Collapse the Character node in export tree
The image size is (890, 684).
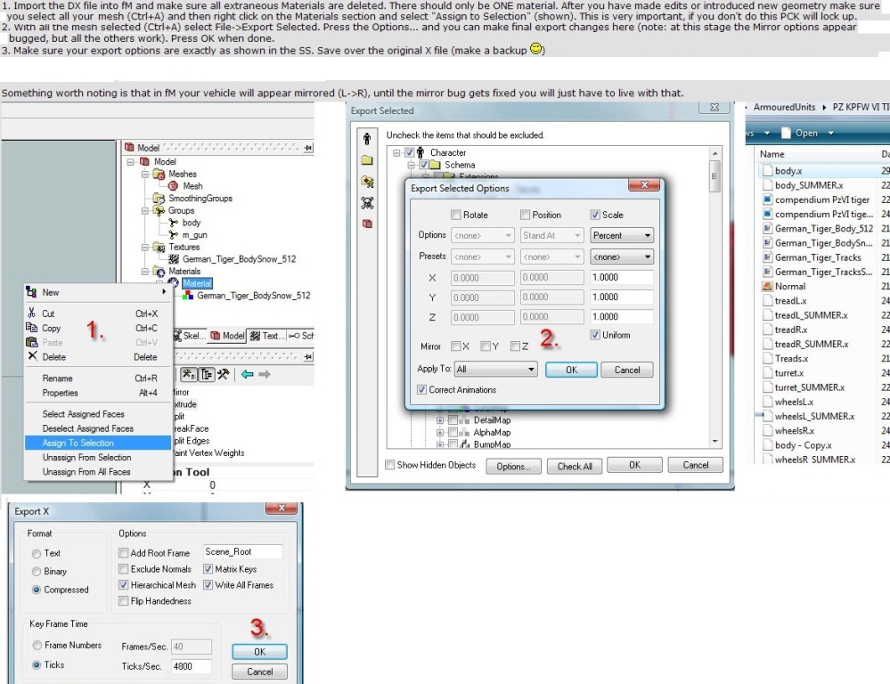(x=396, y=152)
